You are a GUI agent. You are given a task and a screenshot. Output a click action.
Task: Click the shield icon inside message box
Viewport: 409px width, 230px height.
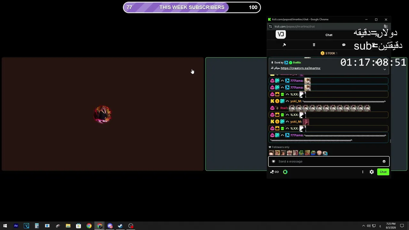pos(273,161)
